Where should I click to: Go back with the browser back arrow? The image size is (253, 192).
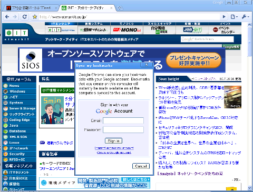click(x=7, y=17)
